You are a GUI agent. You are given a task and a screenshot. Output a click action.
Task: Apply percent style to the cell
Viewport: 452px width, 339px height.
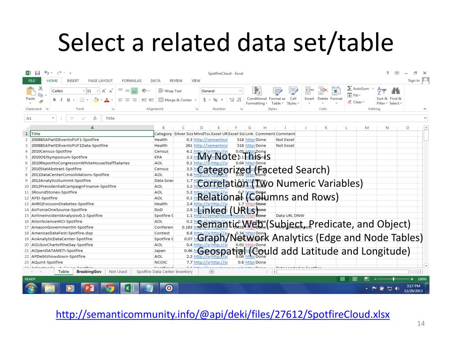215,100
